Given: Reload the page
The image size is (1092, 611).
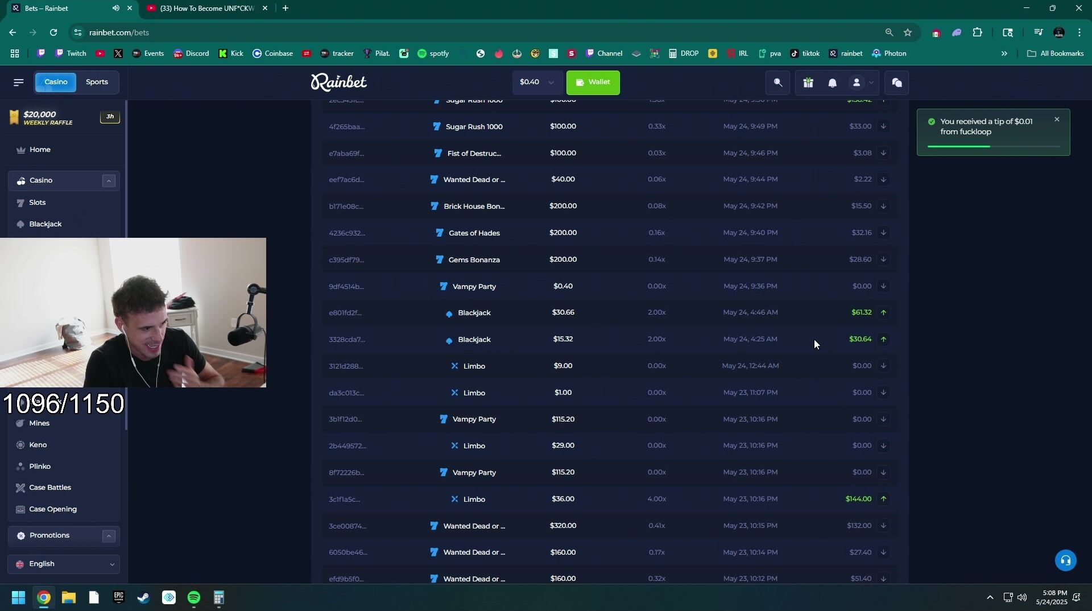Looking at the screenshot, I should pyautogui.click(x=53, y=32).
